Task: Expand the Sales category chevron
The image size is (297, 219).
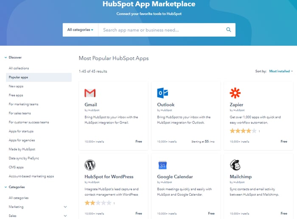Action: tap(65, 216)
